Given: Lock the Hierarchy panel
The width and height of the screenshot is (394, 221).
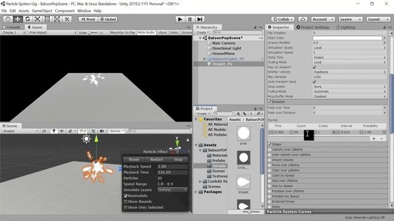Looking at the screenshot, I should coord(255,27).
